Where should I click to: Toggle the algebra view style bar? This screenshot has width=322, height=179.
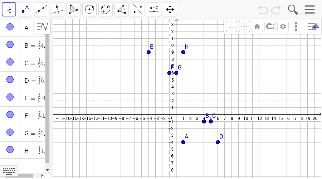point(42,26)
